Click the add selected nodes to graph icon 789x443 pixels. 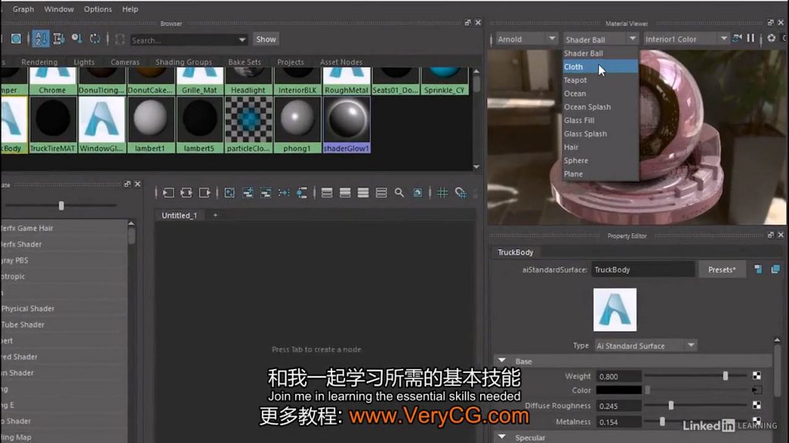[x=247, y=192]
